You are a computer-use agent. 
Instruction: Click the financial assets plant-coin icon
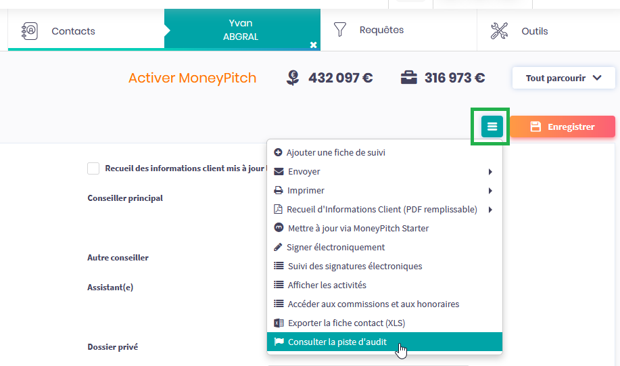292,78
